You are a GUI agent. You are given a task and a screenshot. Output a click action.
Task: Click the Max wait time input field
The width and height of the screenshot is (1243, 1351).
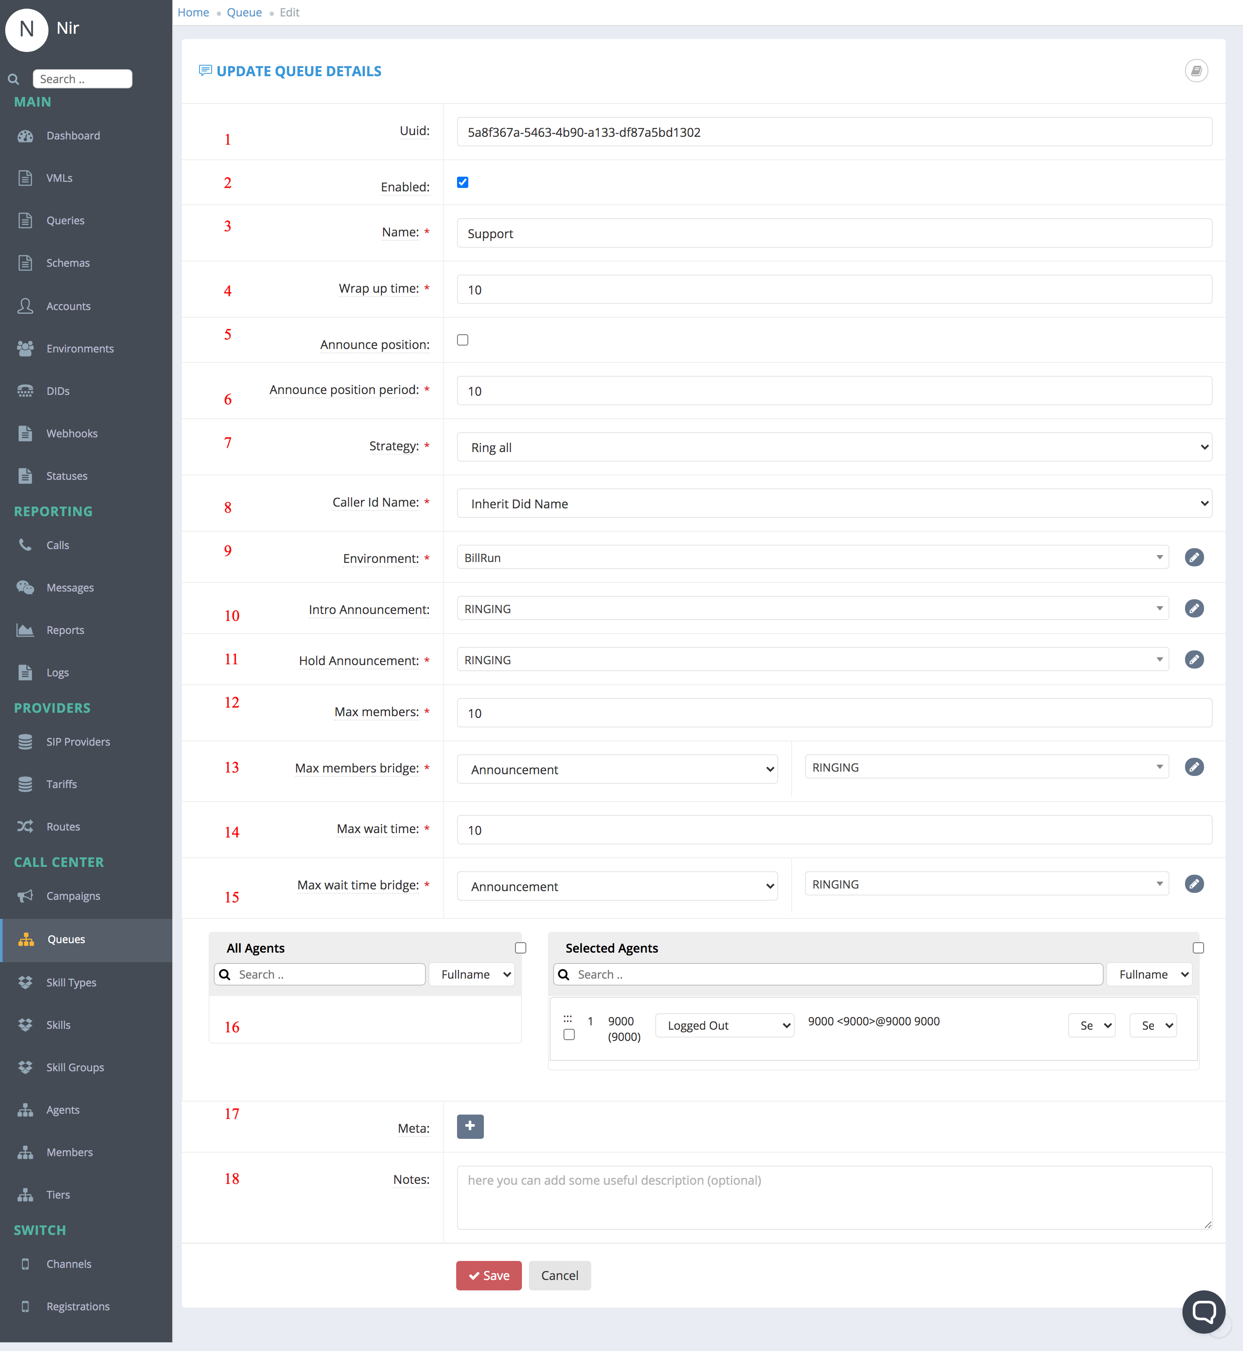coord(834,830)
